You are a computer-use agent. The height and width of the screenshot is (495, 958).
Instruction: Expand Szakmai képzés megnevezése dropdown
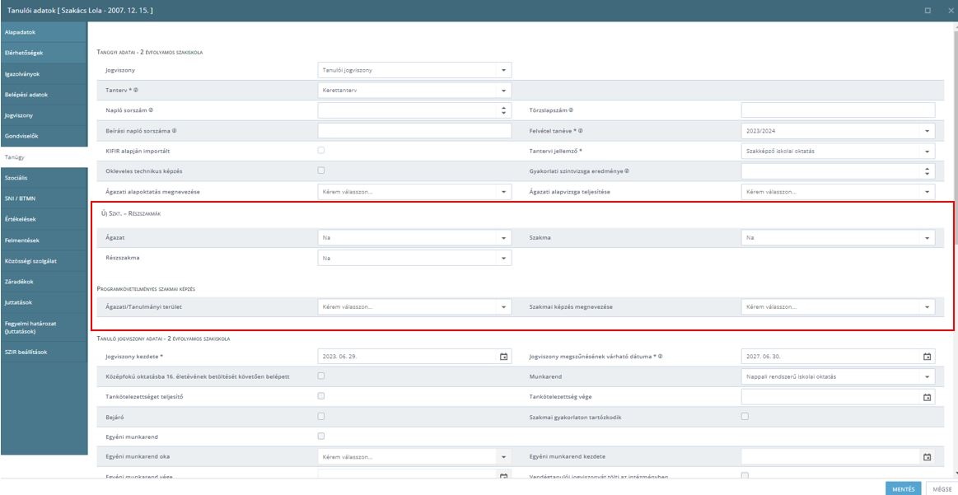click(x=838, y=306)
